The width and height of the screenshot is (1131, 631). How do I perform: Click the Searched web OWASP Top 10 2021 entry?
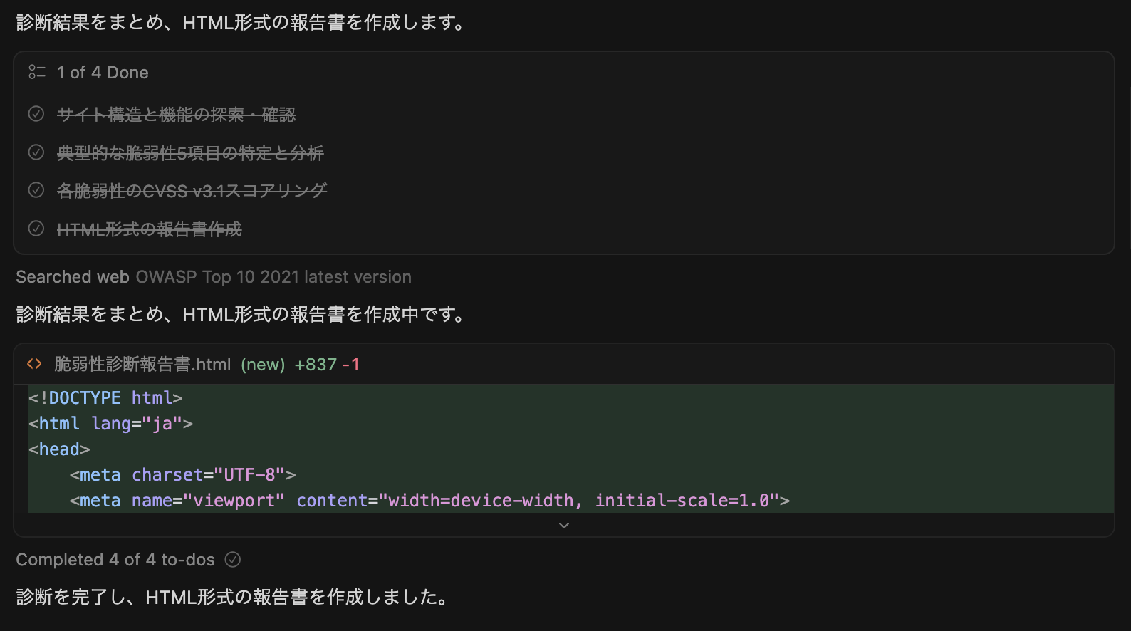tap(214, 277)
